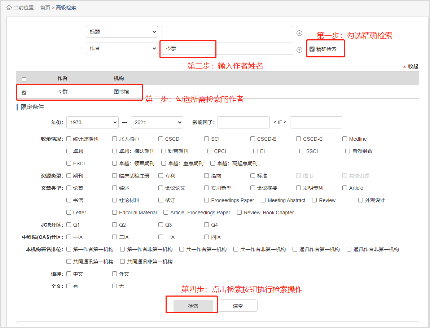Screen dimensions: 430x328
Task: Select the Q1 JCR partition checkbox
Action: [69, 225]
